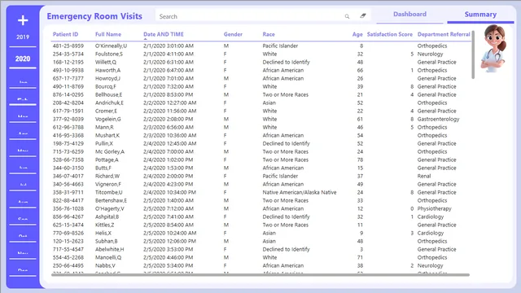Click Renal in Richard,W row
This screenshot has height=293, width=521.
point(424,176)
